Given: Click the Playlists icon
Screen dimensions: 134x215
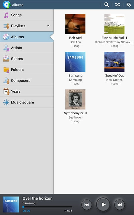Looking at the screenshot, I should [6, 26].
